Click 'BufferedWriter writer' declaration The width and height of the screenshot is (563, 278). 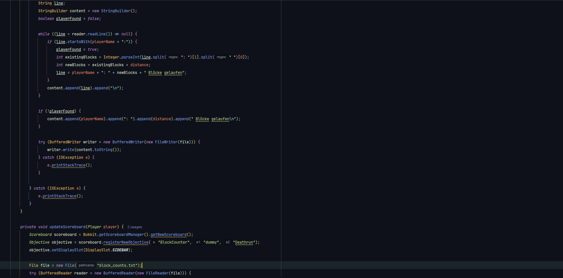(73, 142)
